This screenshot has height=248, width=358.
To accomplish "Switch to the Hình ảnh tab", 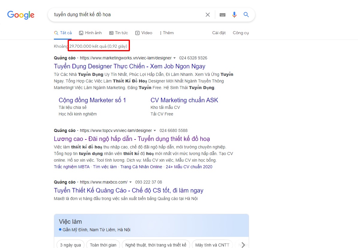I will tap(90, 33).
